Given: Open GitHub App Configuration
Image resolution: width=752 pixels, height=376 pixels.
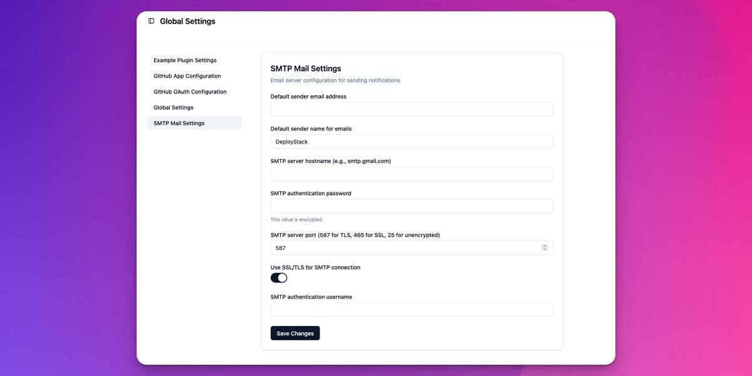Looking at the screenshot, I should pos(187,76).
